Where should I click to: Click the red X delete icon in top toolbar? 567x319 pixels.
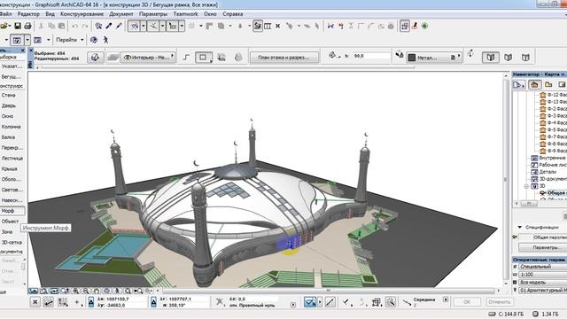click(277, 26)
